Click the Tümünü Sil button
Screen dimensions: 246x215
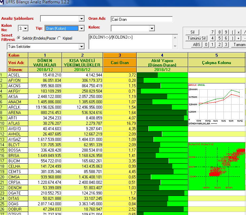(197, 38)
